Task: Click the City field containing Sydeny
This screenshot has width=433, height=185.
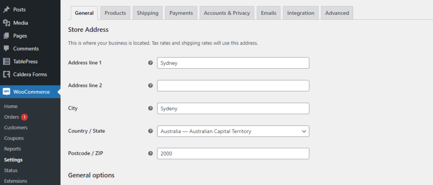Action: [x=233, y=108]
